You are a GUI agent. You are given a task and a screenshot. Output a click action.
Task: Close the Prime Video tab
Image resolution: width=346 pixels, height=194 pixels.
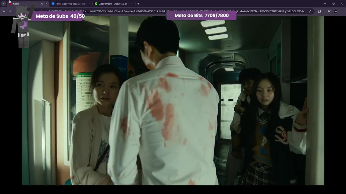click(x=89, y=4)
